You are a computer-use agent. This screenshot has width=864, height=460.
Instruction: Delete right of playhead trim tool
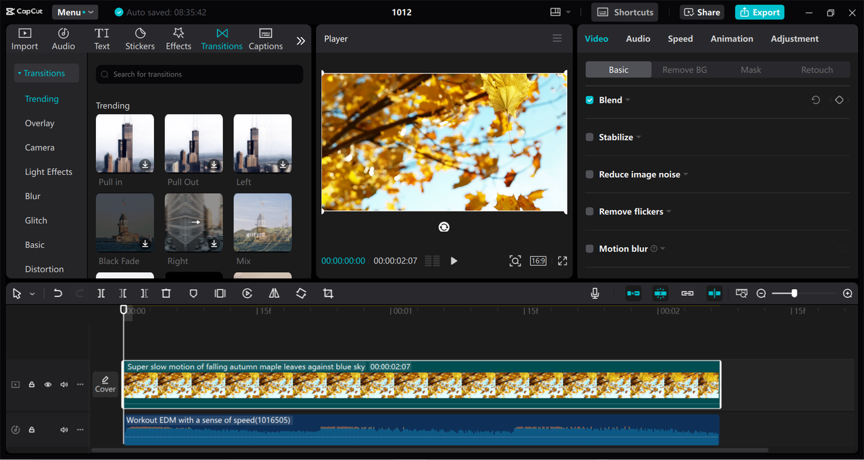tap(144, 293)
